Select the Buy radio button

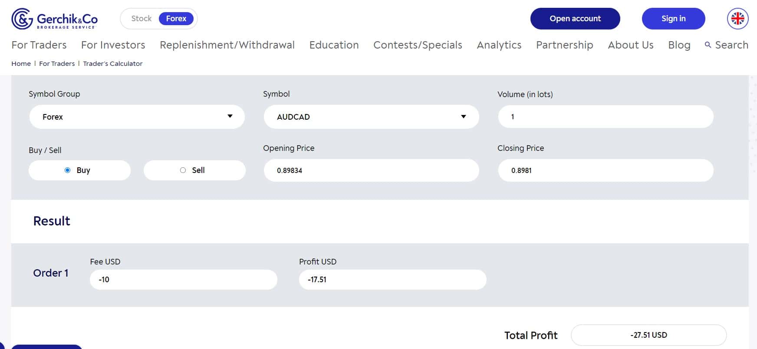pos(67,170)
